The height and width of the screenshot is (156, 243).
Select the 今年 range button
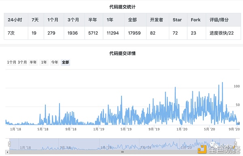(x=55, y=63)
